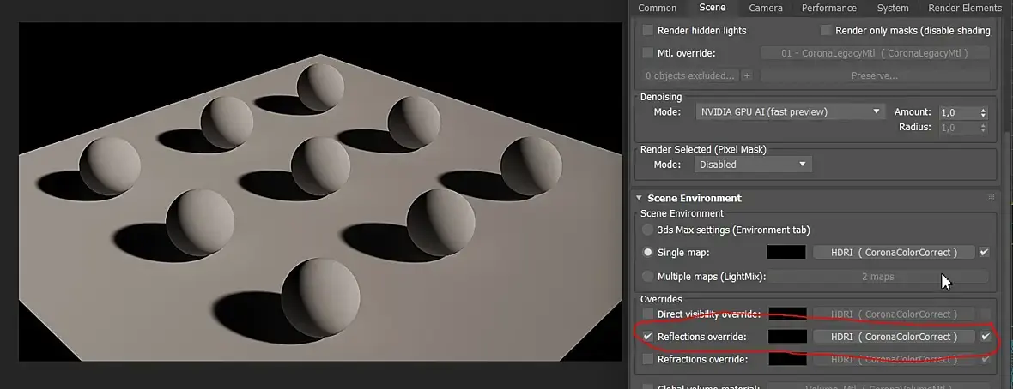Toggle the Mtl. override checkbox
Screen dimensions: 1013x389
tap(648, 53)
